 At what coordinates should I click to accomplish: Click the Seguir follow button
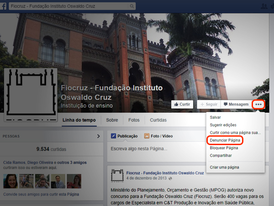(209, 104)
